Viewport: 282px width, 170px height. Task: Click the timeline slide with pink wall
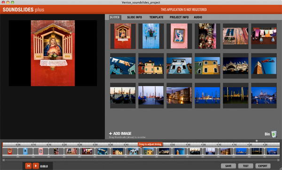[x=41, y=151]
